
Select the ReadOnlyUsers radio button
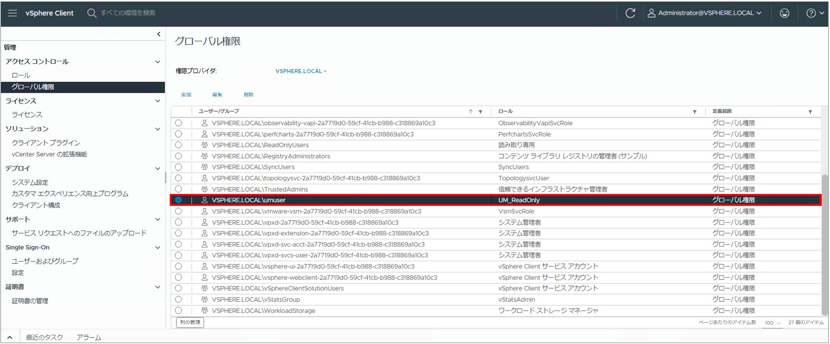[178, 145]
